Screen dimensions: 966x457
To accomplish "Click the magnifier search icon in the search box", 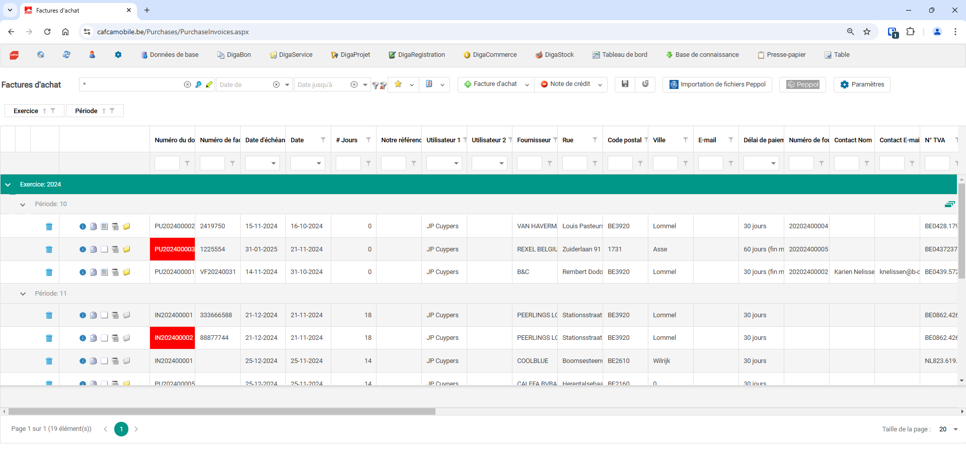I will click(x=198, y=84).
